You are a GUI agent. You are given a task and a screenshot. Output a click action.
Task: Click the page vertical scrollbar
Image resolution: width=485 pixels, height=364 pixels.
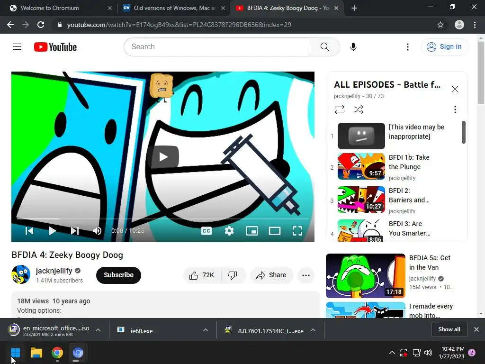pos(481,73)
